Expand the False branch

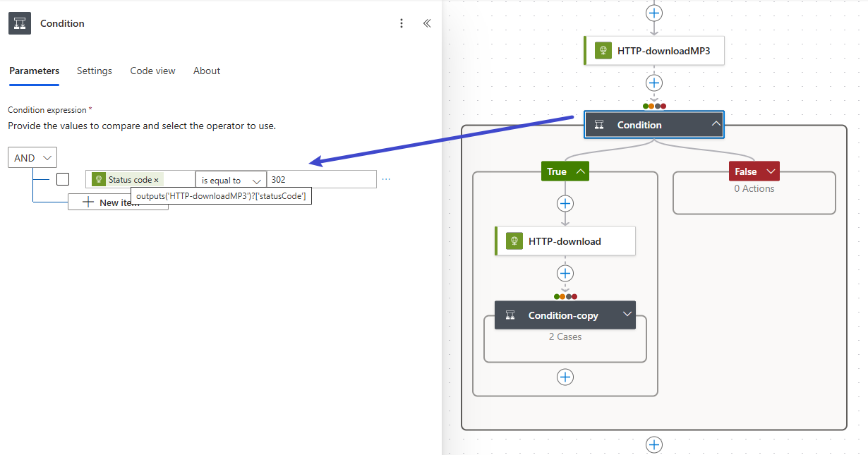[x=770, y=171]
